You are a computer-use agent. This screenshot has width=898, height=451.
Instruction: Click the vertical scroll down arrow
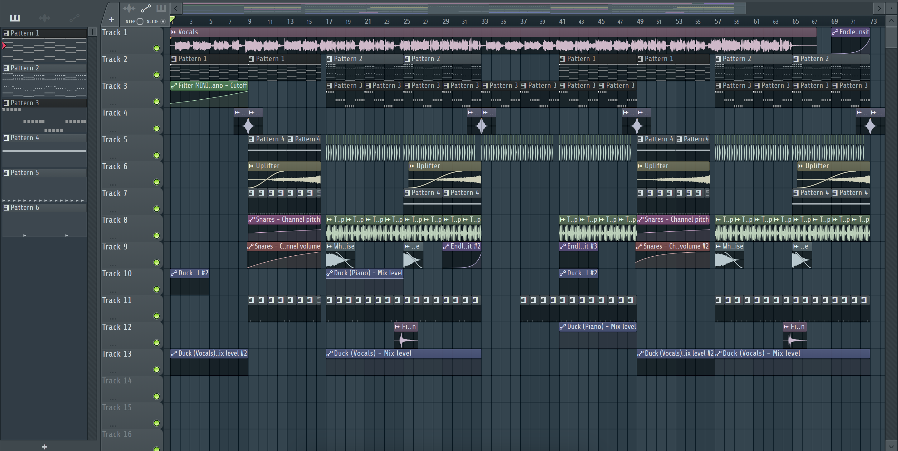coord(891,446)
